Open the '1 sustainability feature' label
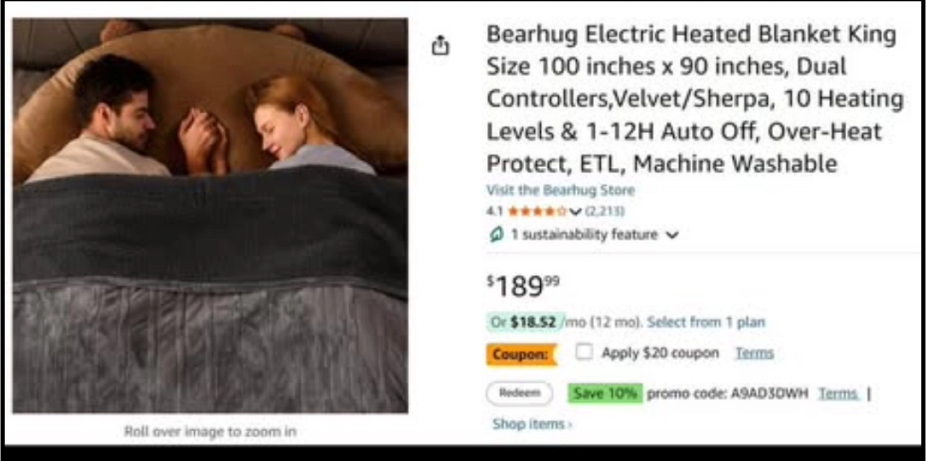 [585, 235]
